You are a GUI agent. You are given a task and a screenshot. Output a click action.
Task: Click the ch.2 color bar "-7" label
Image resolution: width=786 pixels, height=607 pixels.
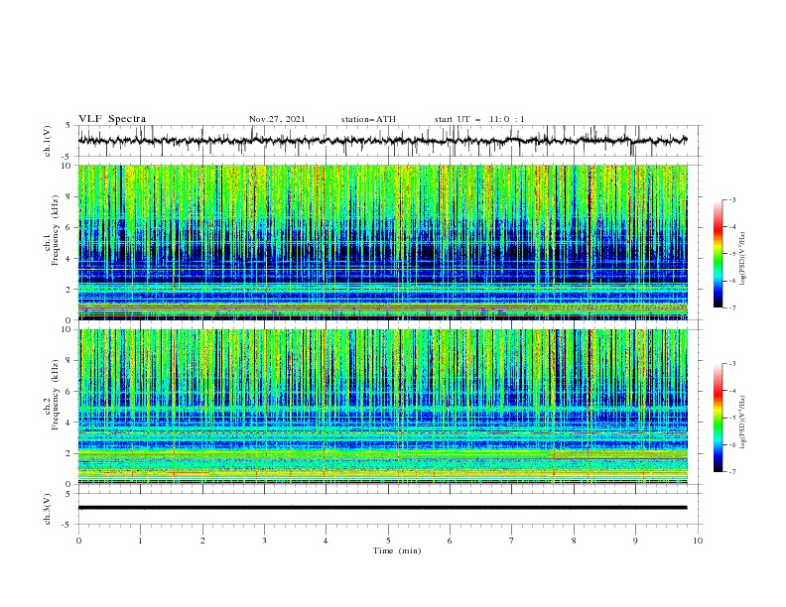coord(731,471)
